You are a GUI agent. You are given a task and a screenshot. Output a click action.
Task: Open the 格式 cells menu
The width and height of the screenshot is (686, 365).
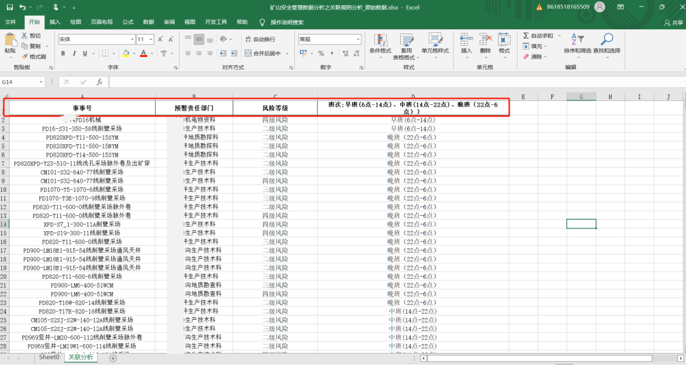[504, 46]
